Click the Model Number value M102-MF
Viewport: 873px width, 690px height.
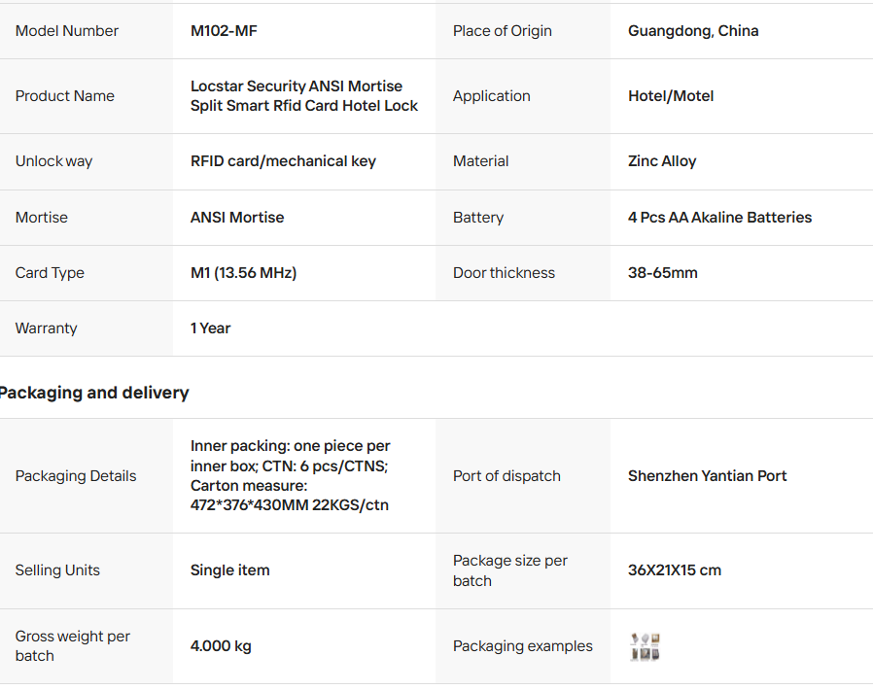click(224, 31)
